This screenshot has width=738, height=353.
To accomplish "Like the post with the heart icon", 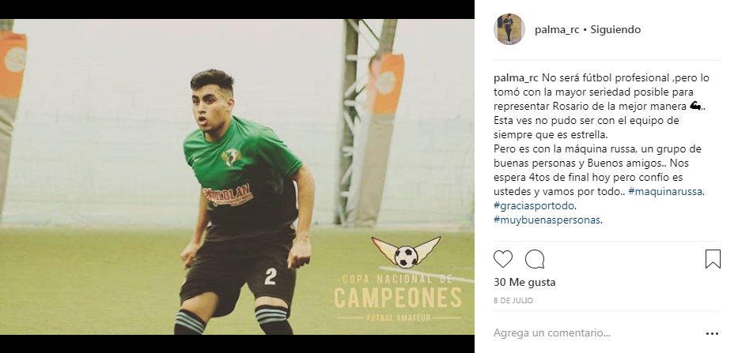I will tap(502, 259).
